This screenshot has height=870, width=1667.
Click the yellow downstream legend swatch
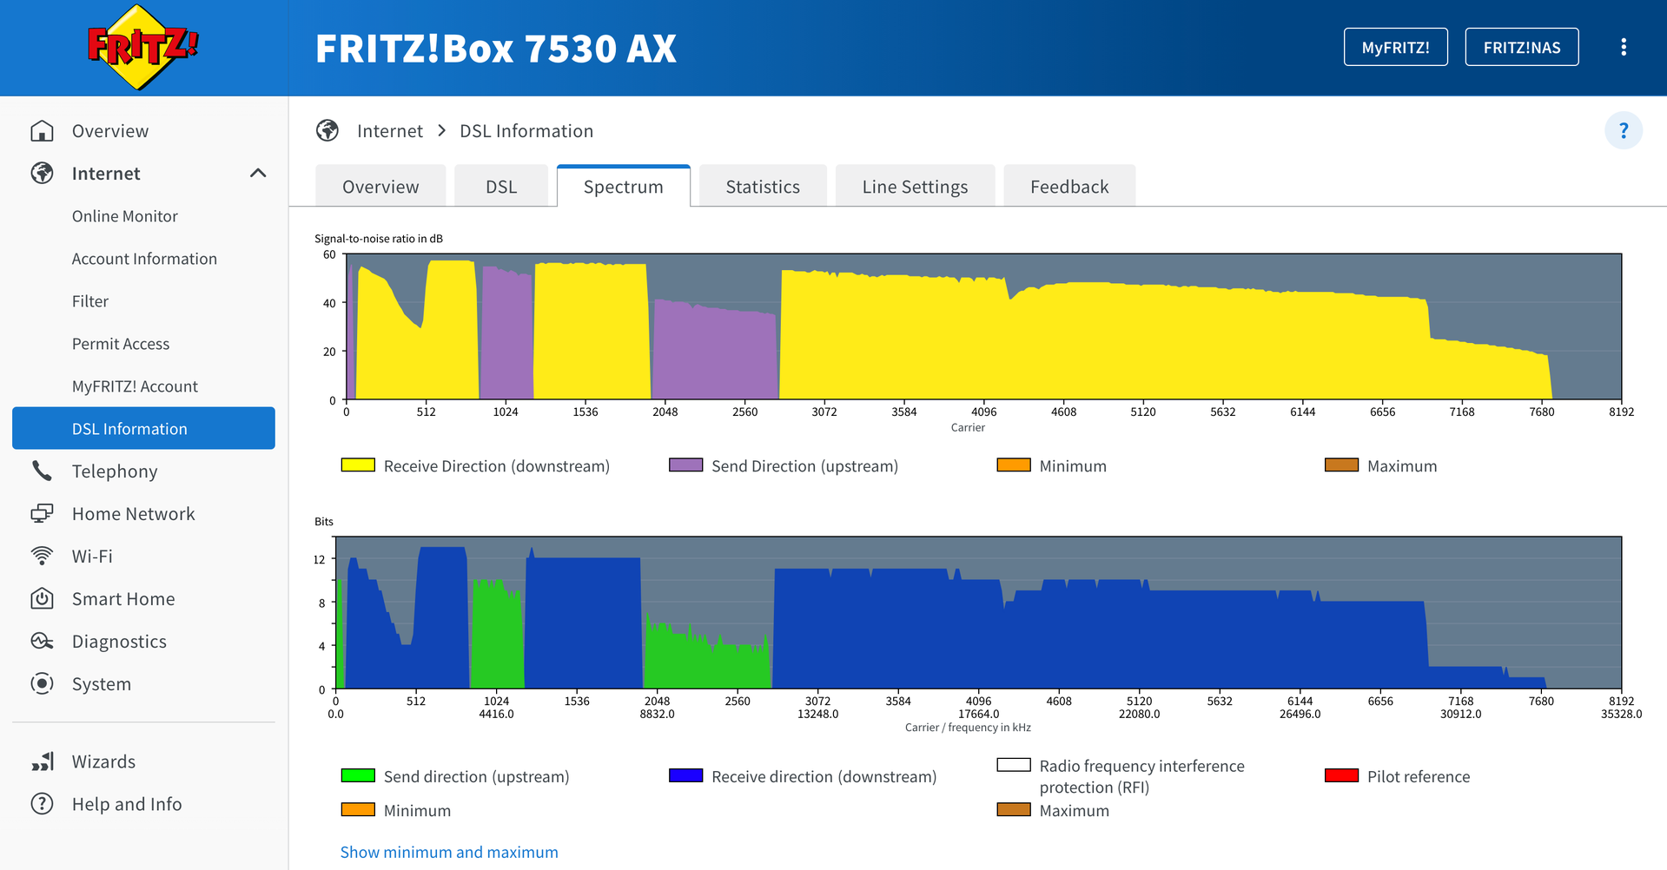coord(358,465)
